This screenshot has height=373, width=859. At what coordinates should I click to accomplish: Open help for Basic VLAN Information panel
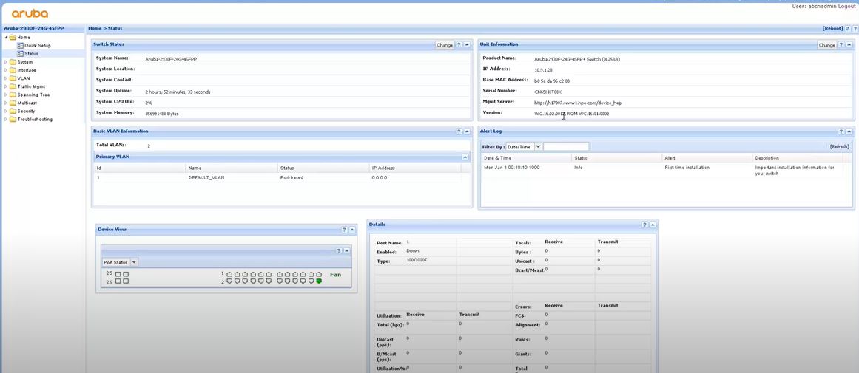point(459,131)
